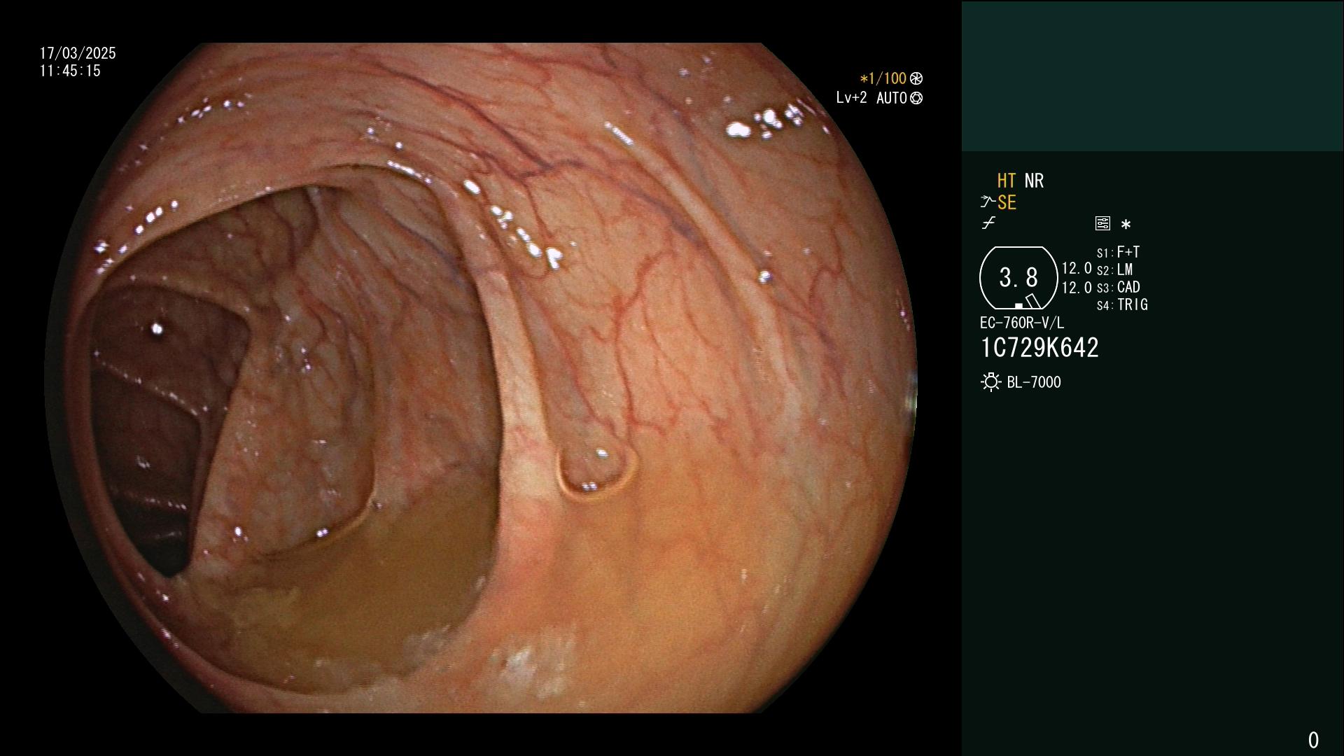This screenshot has width=1344, height=756.
Task: Click the upper 12.0 diameter value
Action: click(1077, 268)
